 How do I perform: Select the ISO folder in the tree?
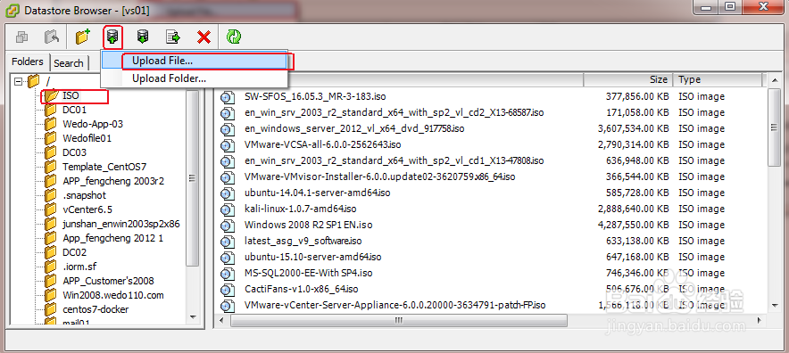[x=71, y=95]
